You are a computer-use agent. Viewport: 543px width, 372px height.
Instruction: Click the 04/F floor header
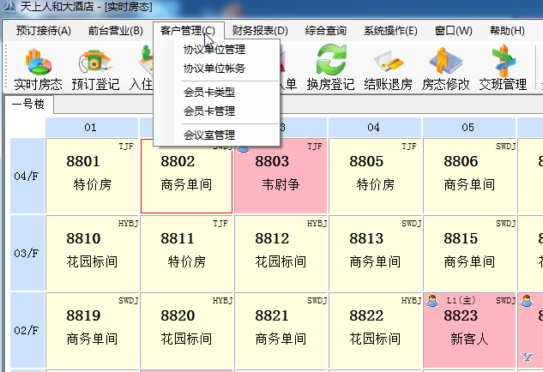[x=27, y=176]
